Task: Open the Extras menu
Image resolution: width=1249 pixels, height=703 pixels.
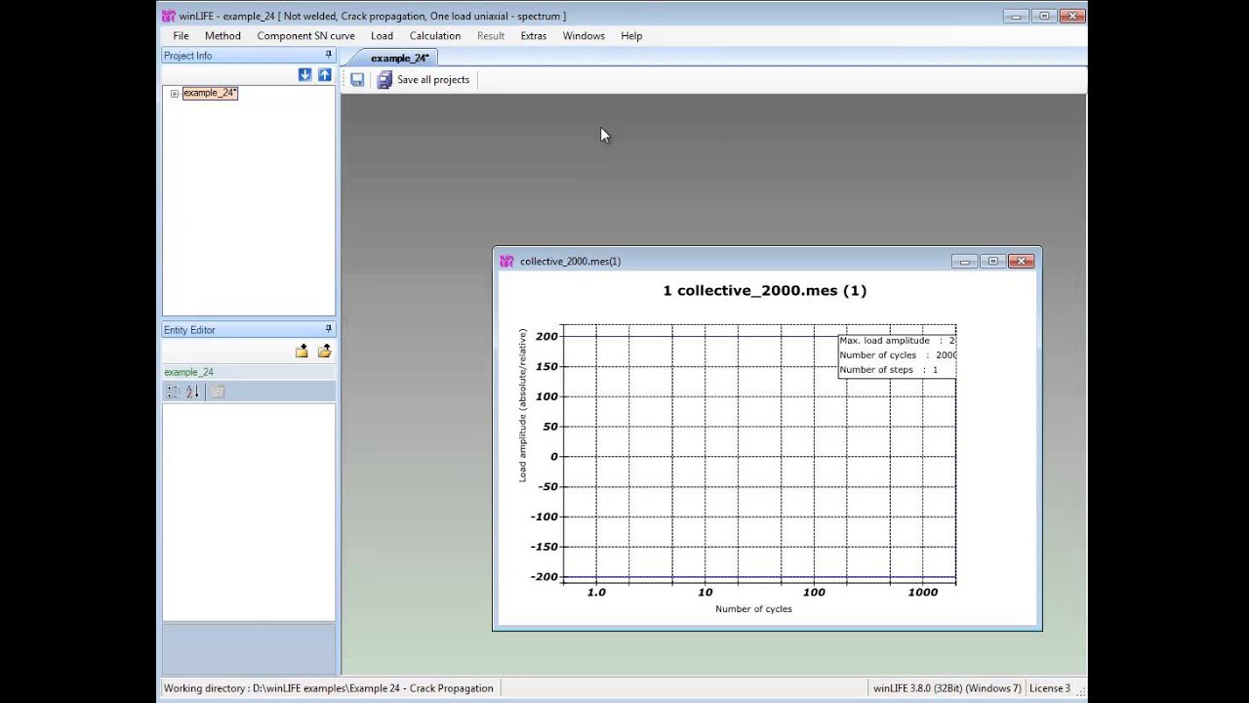Action: [534, 36]
